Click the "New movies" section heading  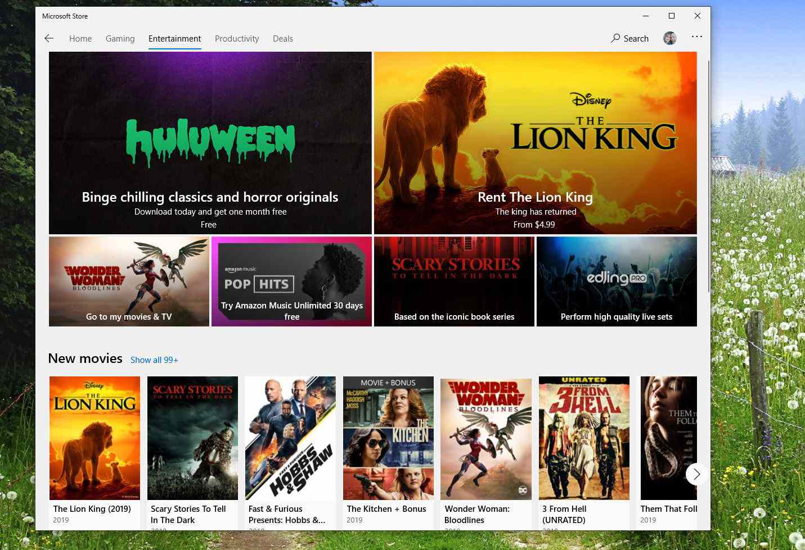click(85, 358)
